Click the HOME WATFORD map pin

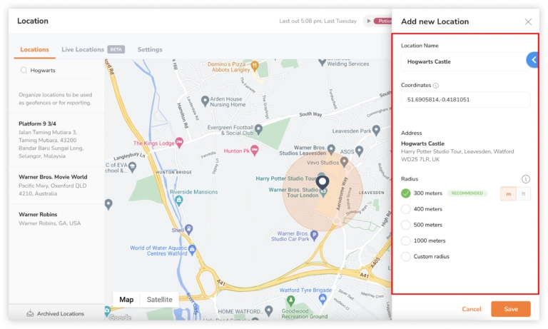click(x=268, y=310)
